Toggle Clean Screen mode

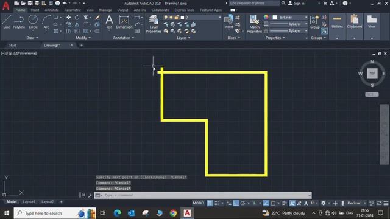point(379,203)
